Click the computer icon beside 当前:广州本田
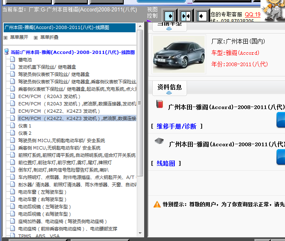Screen dimensions: 285x241 point(7,51)
